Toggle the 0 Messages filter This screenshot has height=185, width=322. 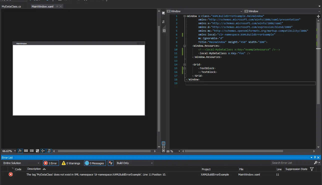coord(95,163)
